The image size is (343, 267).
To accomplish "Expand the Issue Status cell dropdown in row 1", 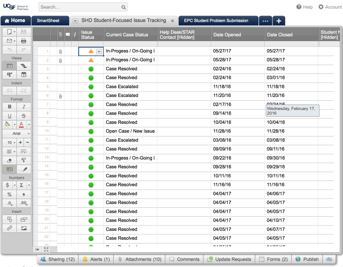I will [99, 51].
